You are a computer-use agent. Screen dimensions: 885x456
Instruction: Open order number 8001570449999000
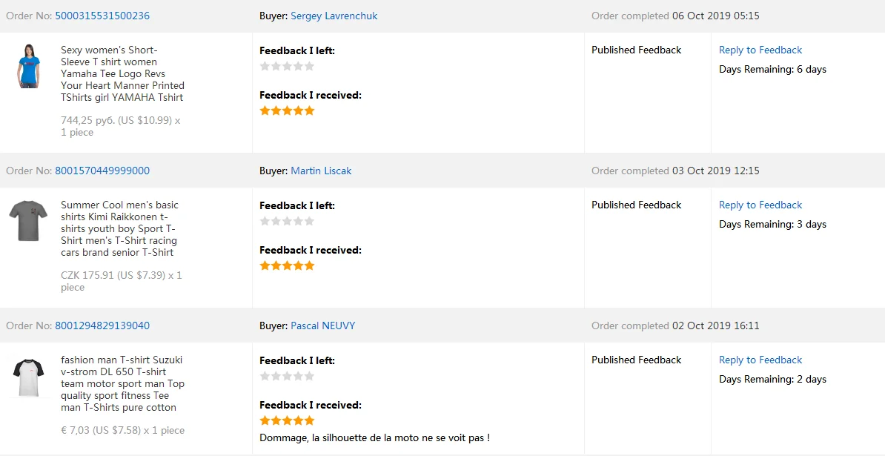pyautogui.click(x=102, y=171)
